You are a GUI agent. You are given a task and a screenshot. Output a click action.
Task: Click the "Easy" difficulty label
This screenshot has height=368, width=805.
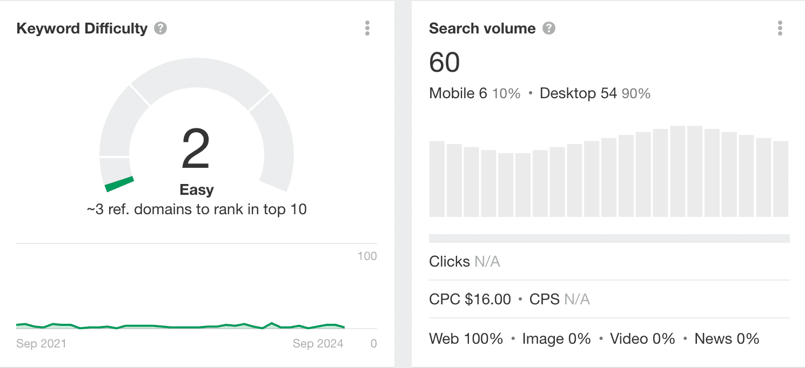(197, 190)
